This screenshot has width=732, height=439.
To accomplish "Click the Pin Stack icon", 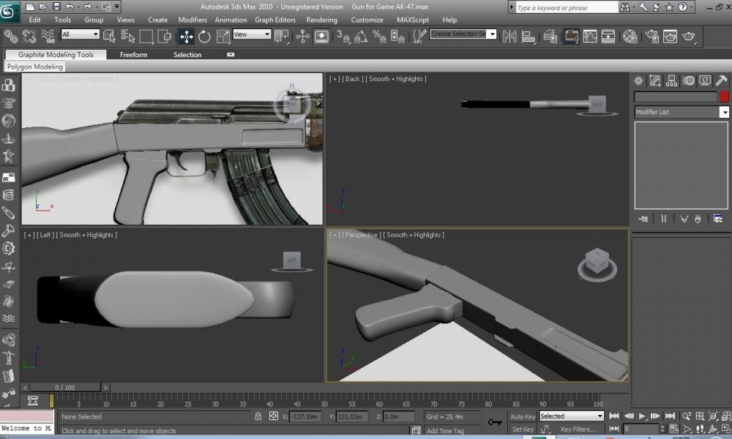I will pos(643,218).
